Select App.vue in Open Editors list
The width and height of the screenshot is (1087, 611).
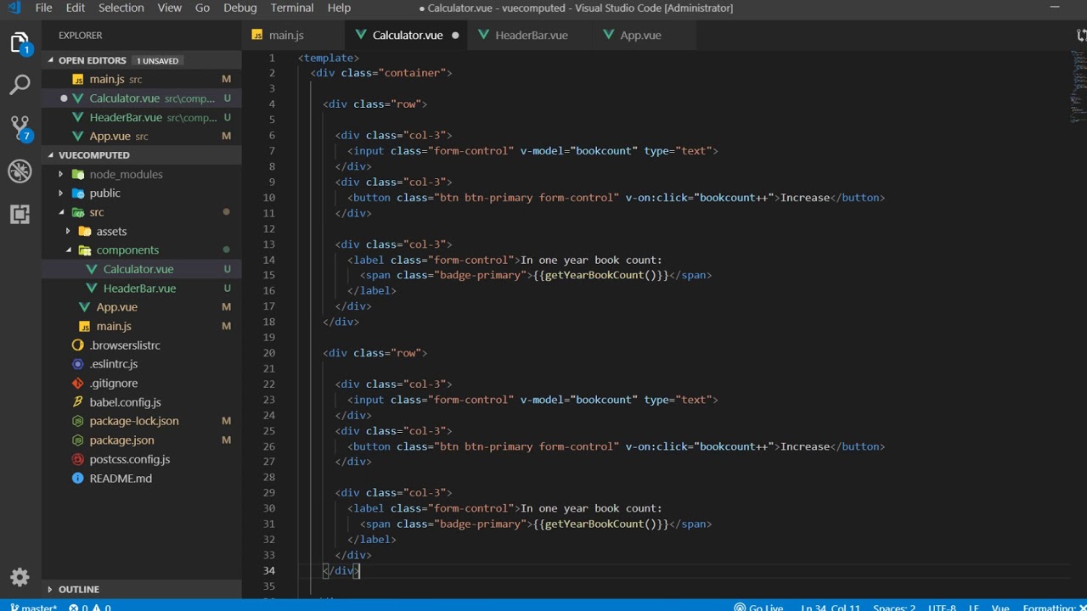[142, 136]
